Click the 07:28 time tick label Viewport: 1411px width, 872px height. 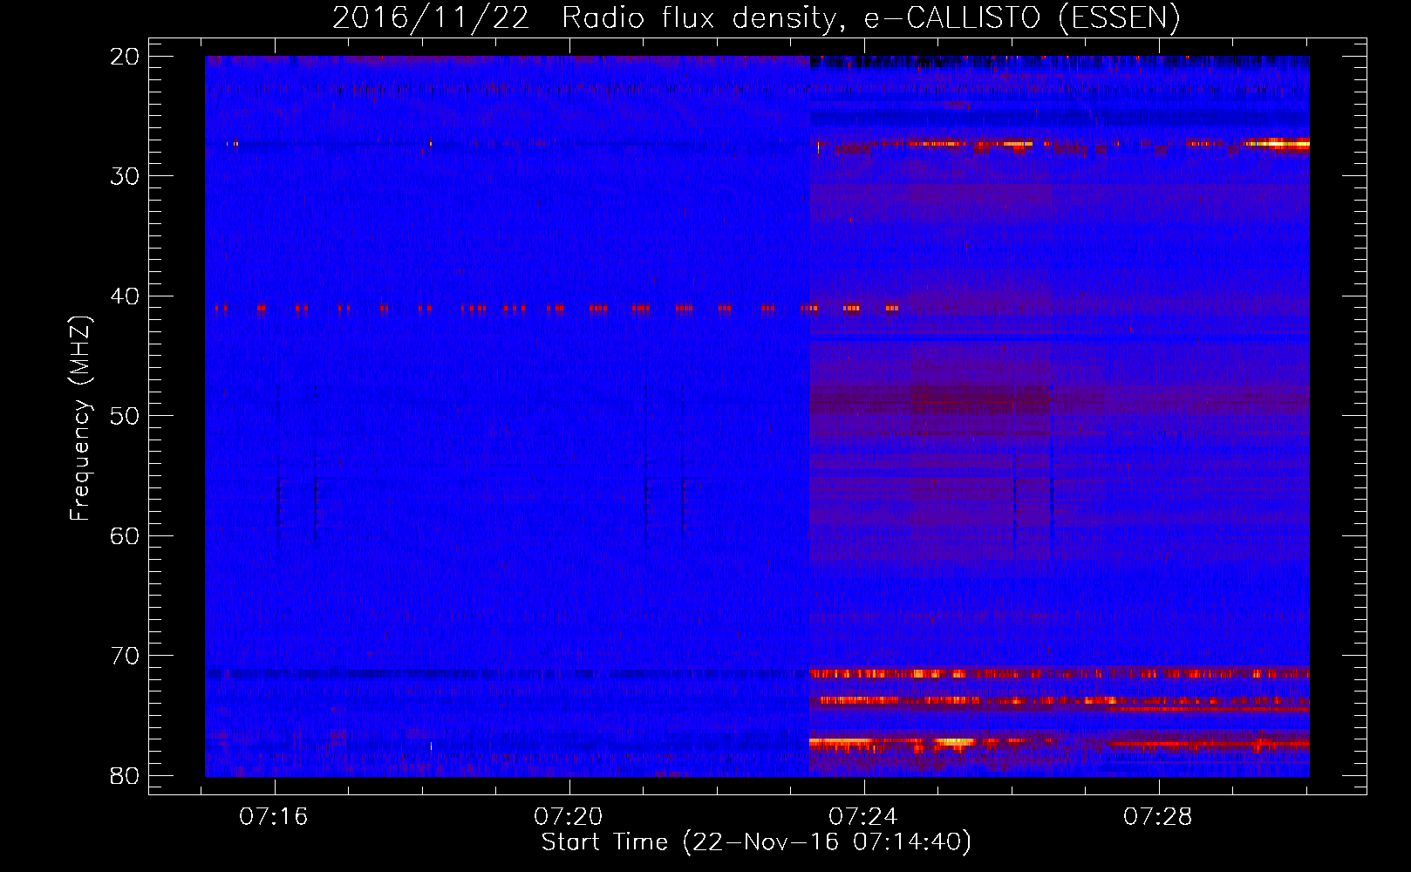[x=1158, y=817]
